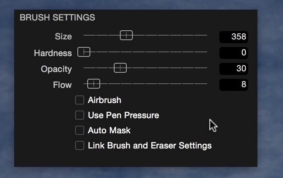283x178 pixels.
Task: Select the Size value field showing 358
Action: (234, 37)
